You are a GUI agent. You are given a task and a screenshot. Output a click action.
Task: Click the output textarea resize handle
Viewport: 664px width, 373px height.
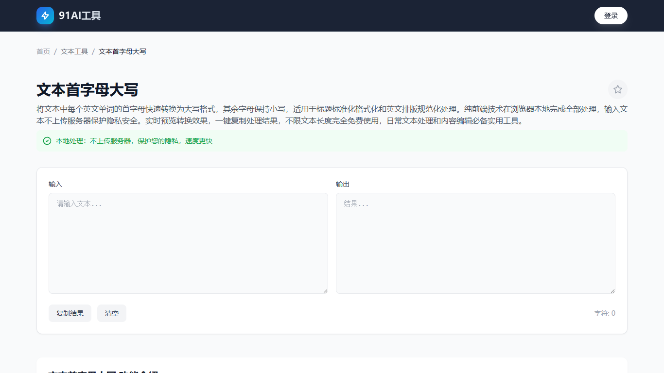click(x=612, y=291)
